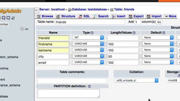The height and width of the screenshot is (101, 180).
Task: Click the Table comments input field
Action: point(72,81)
